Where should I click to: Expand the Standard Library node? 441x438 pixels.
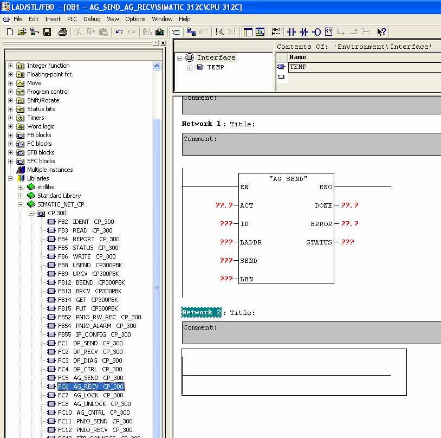[21, 196]
